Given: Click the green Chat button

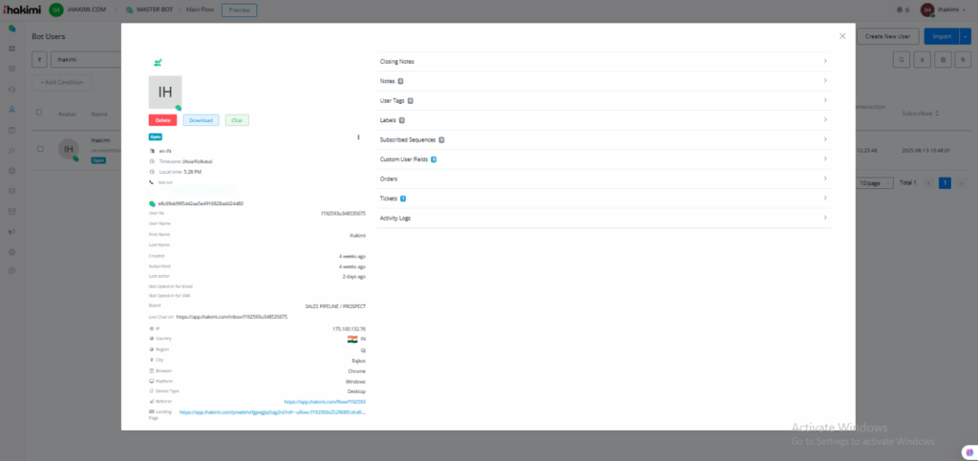Looking at the screenshot, I should 237,120.
